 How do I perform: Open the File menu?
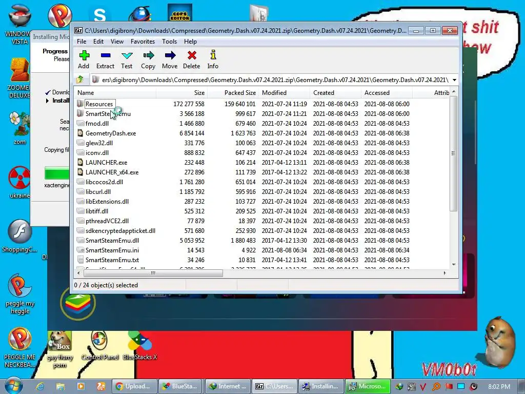pyautogui.click(x=82, y=42)
